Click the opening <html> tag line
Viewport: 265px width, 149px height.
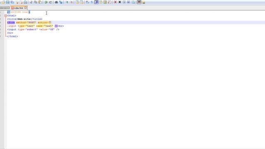click(12, 16)
